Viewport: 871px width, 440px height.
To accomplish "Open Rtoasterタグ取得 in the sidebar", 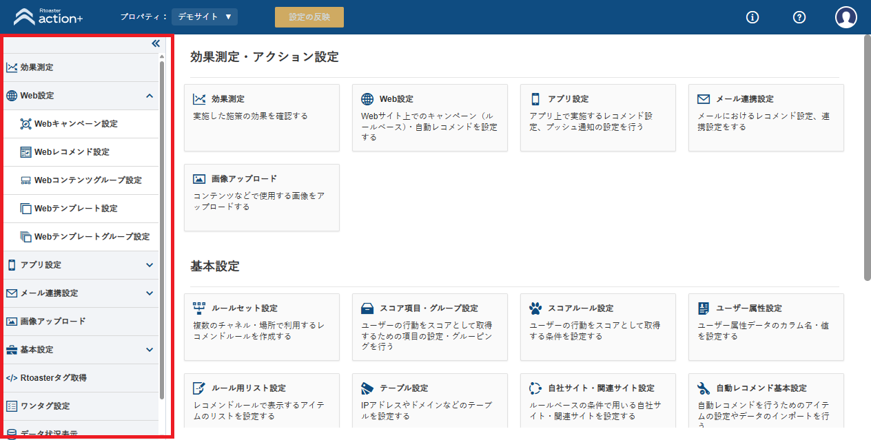I will pos(81,378).
